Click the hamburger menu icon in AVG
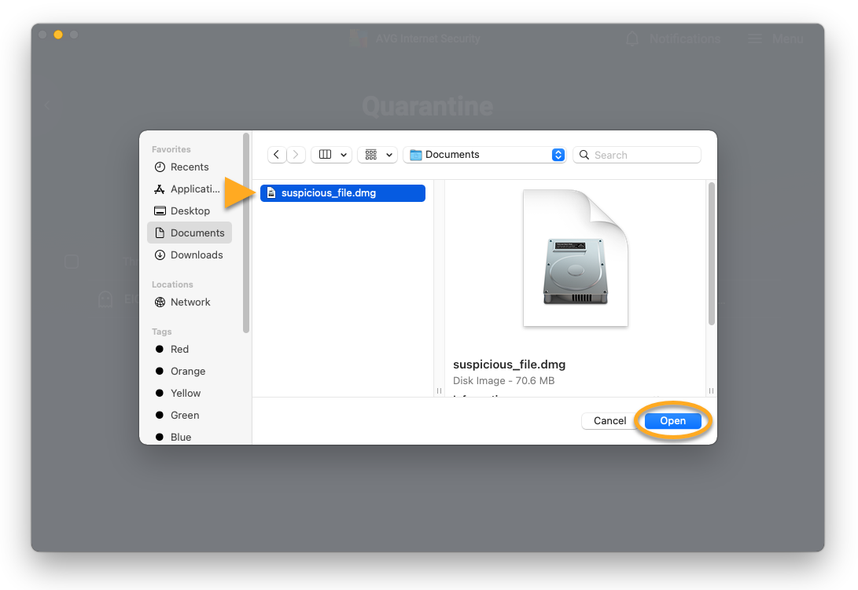The image size is (858, 590). click(x=754, y=38)
